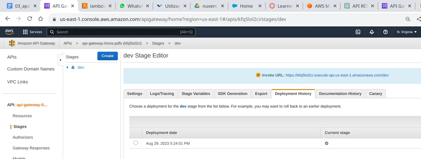Focus the AWS console search field

pos(121,32)
